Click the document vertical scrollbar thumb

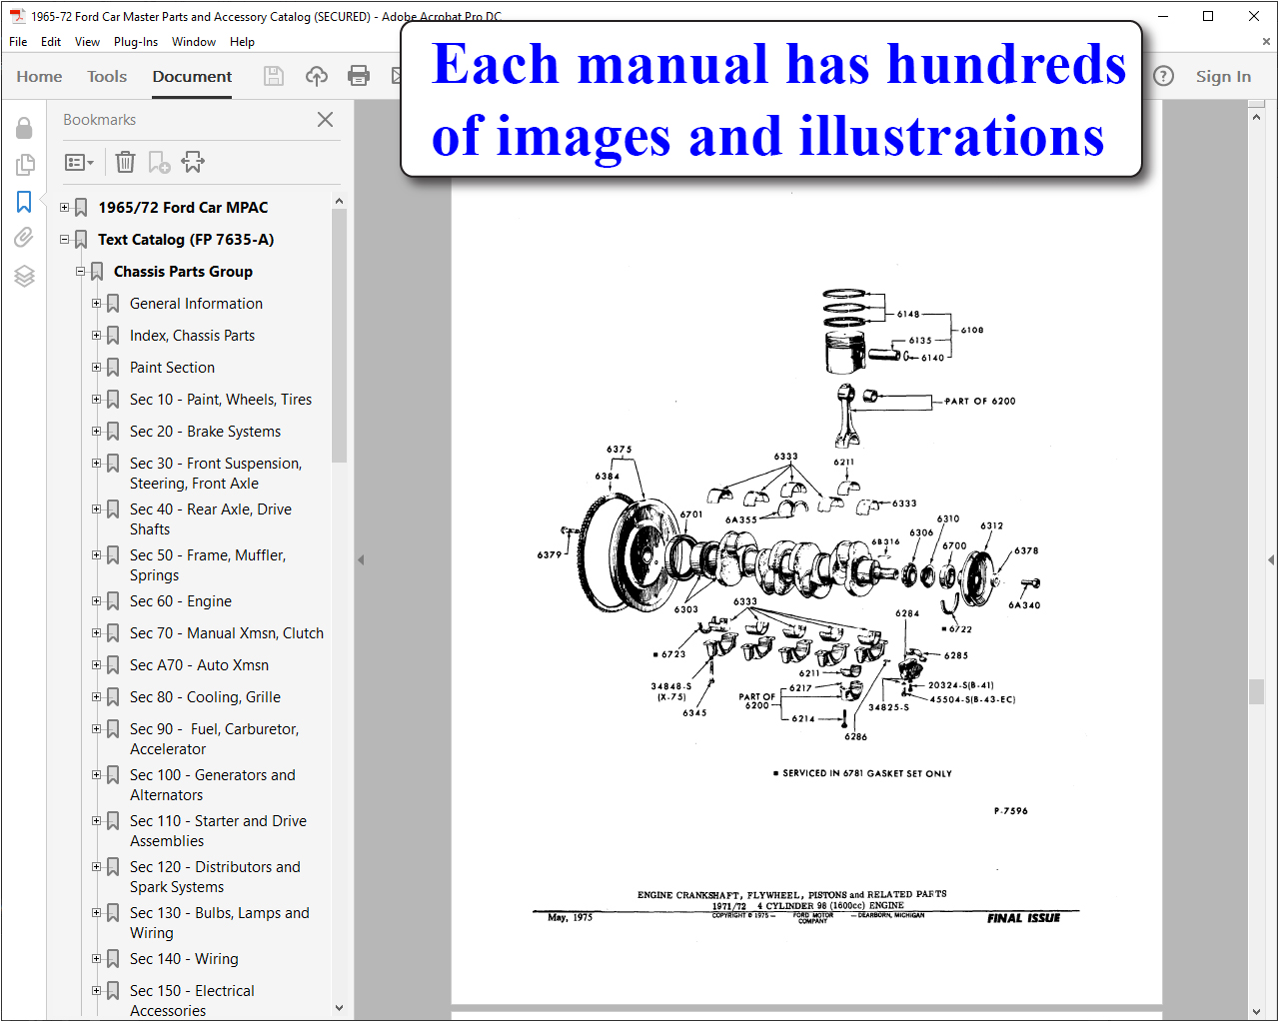pyautogui.click(x=1257, y=691)
